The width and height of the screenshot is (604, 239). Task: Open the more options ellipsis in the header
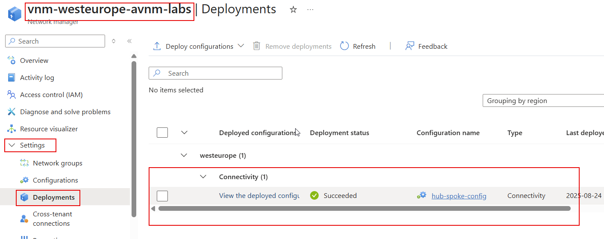point(311,9)
